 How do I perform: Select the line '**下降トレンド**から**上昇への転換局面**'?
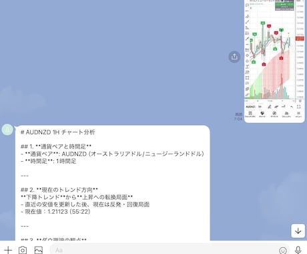[77, 197]
